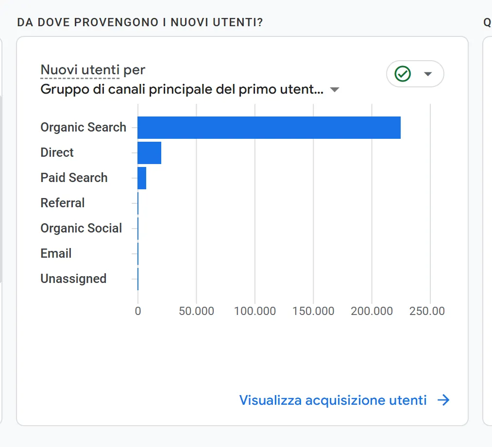492x447 pixels.
Task: Click the Paid Search blue bar
Action: 142,178
